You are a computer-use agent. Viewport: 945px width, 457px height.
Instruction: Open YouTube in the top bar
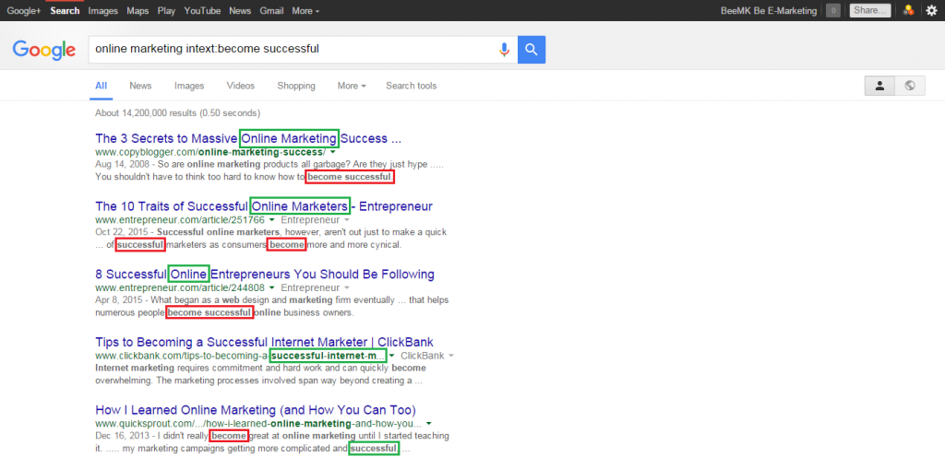pos(202,11)
